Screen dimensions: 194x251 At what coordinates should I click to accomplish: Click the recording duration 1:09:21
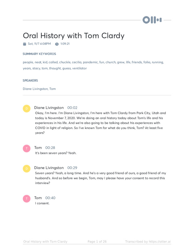pos(65,44)
